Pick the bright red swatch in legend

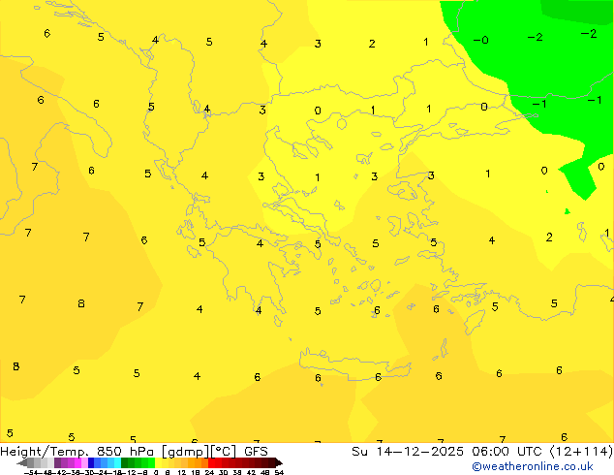(211, 462)
